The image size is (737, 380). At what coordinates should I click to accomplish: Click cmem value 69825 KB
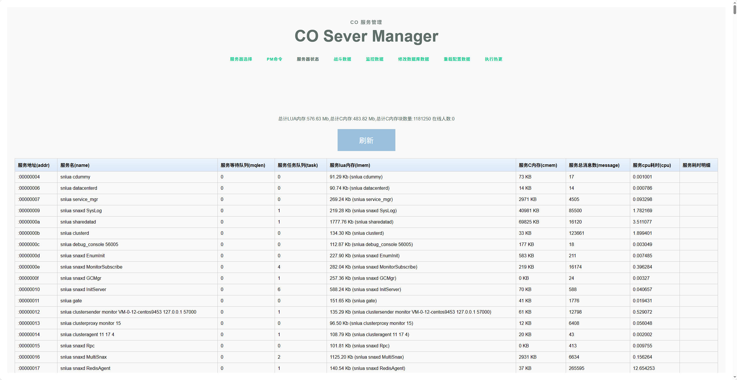click(x=541, y=222)
